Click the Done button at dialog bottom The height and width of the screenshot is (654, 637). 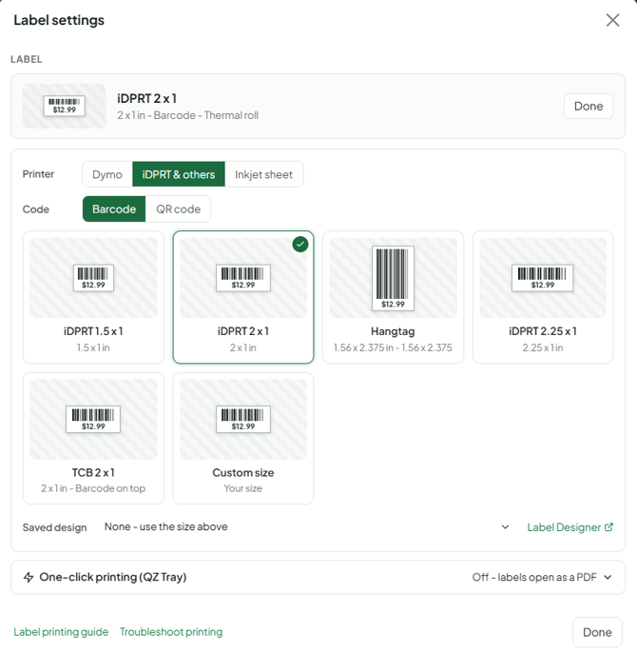click(597, 632)
